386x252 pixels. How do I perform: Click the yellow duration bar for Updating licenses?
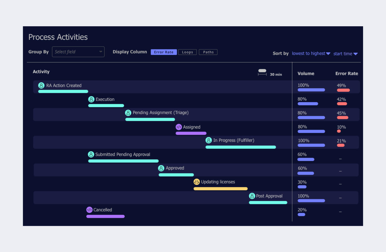coord(220,189)
